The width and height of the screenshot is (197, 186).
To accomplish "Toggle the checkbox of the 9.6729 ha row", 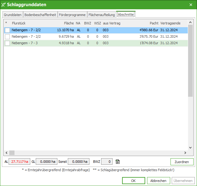I will point(7,37).
